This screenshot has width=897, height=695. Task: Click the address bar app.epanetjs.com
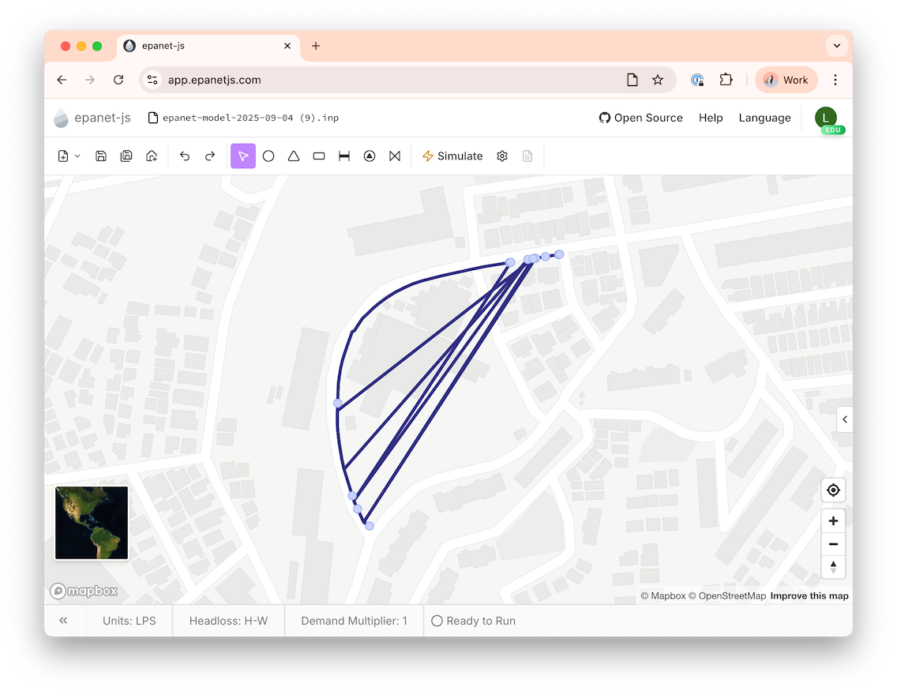click(215, 80)
